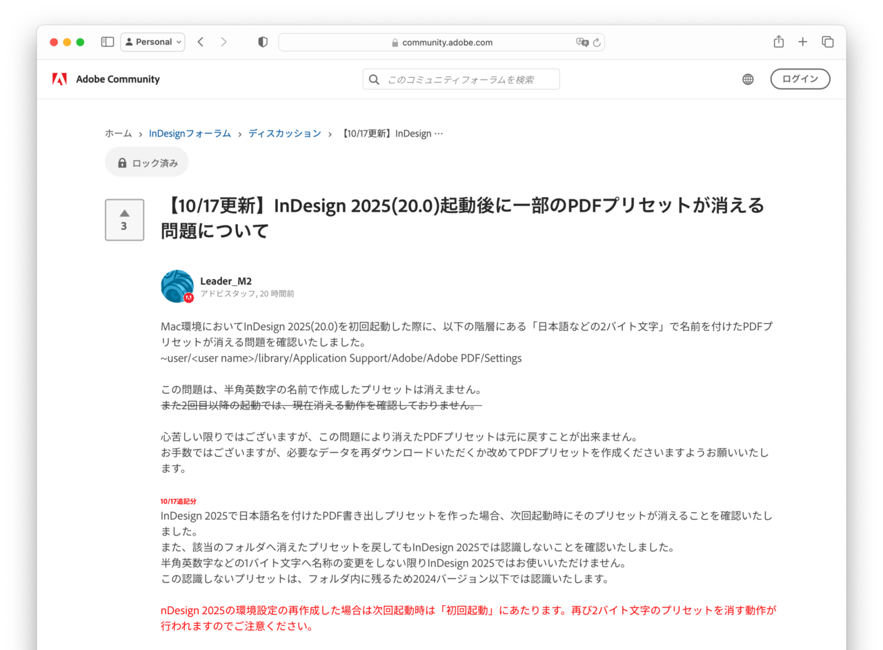Open the privacy shield icon

coord(263,42)
